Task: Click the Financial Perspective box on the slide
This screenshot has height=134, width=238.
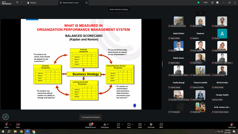Action: point(84,58)
